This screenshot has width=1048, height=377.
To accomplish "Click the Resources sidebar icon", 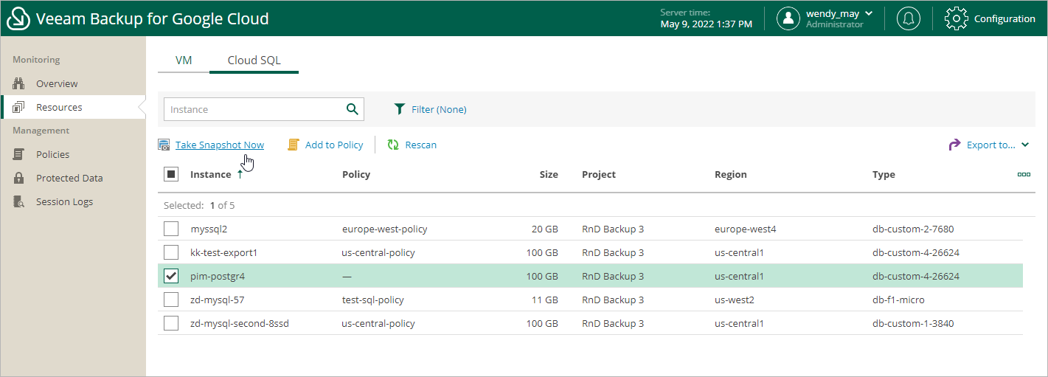I will [x=20, y=107].
